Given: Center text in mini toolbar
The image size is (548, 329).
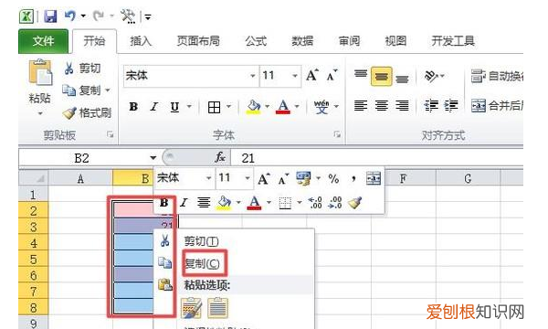Looking at the screenshot, I should coord(204,203).
